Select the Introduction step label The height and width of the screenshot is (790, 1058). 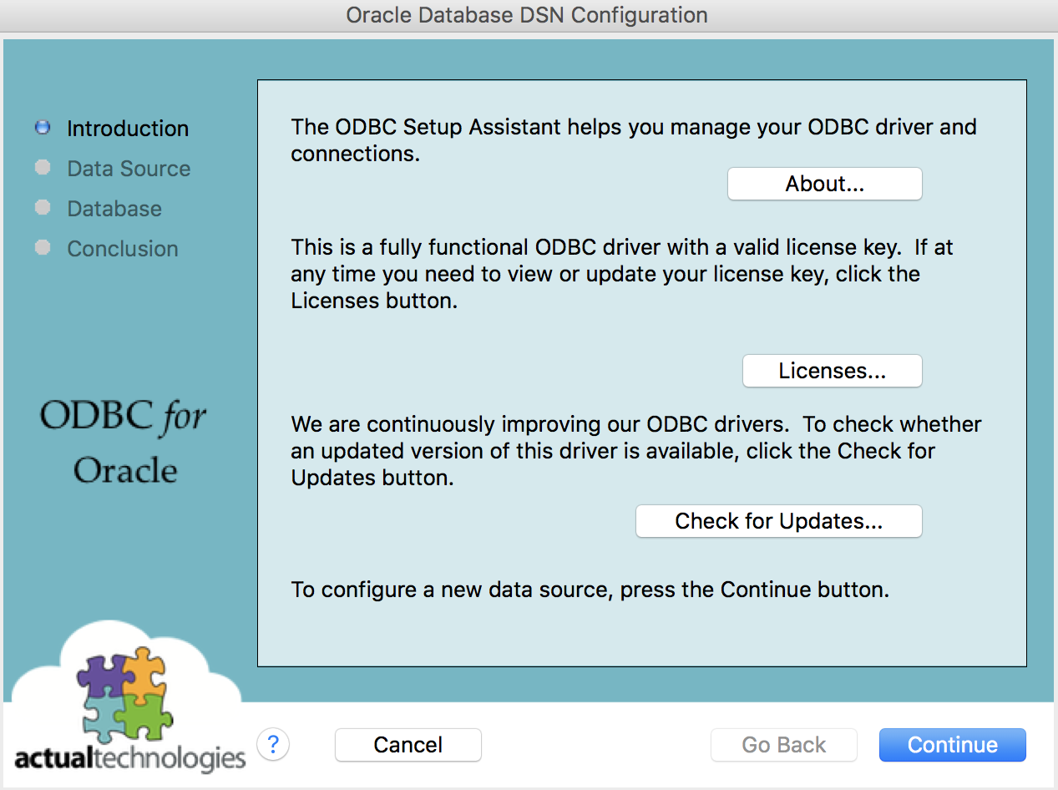[x=127, y=128]
